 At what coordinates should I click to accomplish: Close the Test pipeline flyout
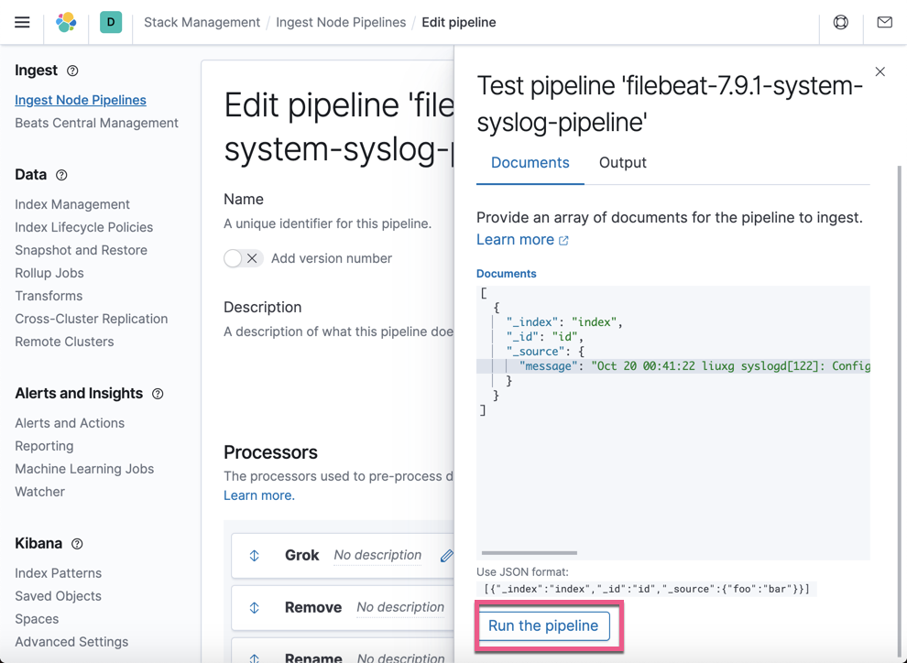coord(880,71)
